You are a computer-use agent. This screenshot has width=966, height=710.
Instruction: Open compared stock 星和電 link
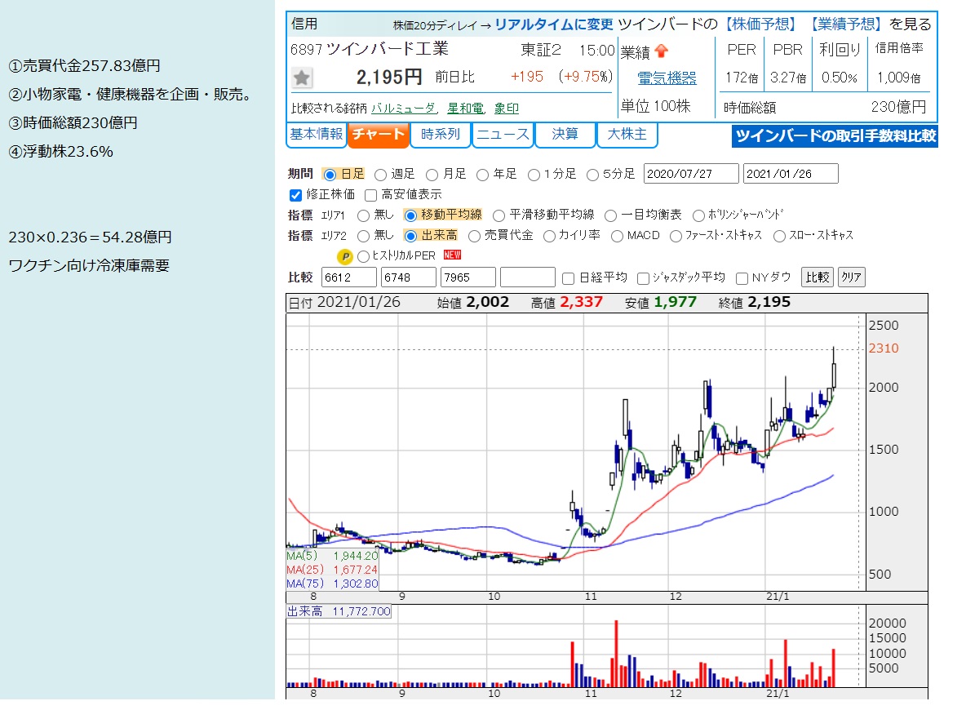466,109
